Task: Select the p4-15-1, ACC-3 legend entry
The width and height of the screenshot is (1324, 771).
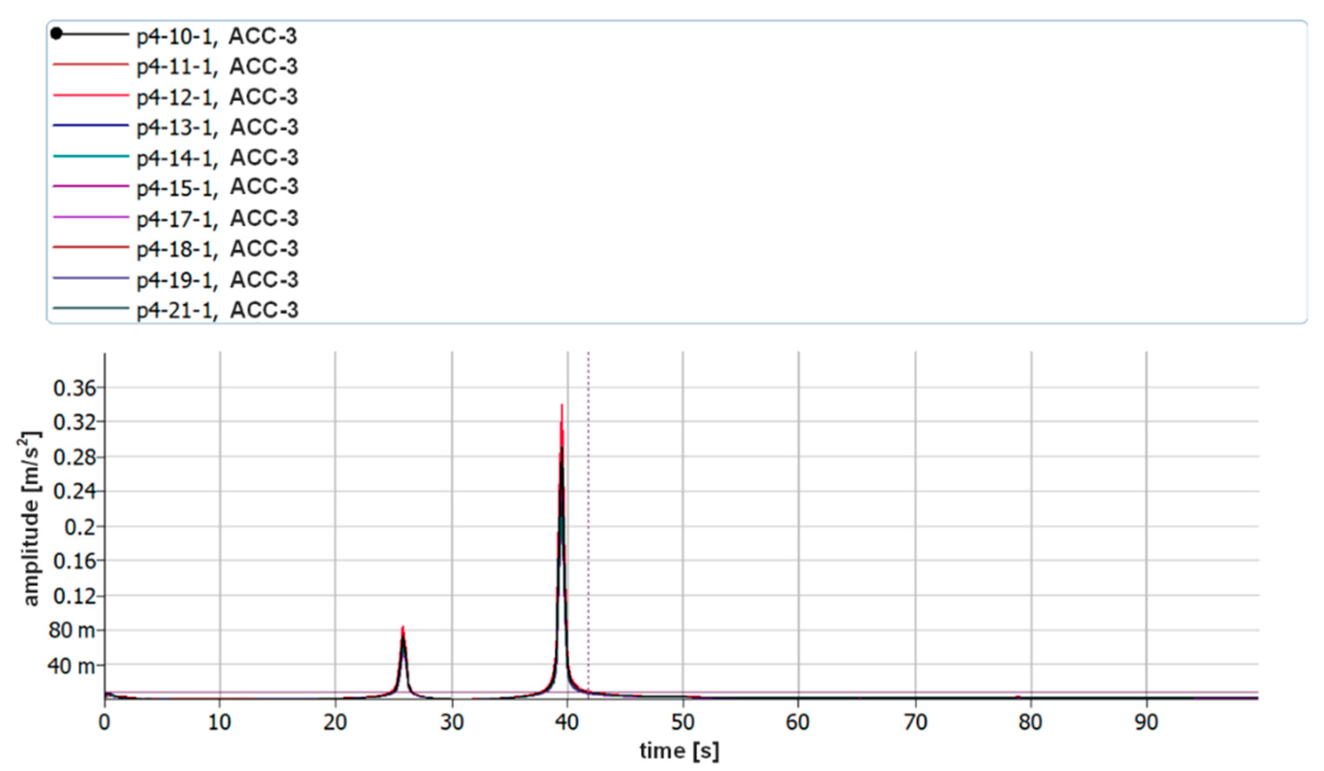Action: 217,187
